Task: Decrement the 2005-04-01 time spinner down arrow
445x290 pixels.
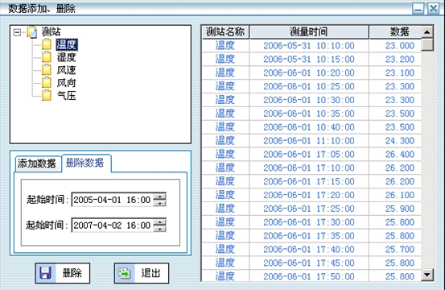Action: pyautogui.click(x=160, y=203)
